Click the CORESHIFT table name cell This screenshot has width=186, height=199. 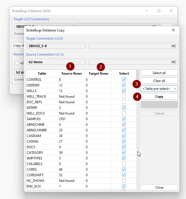tap(42, 175)
